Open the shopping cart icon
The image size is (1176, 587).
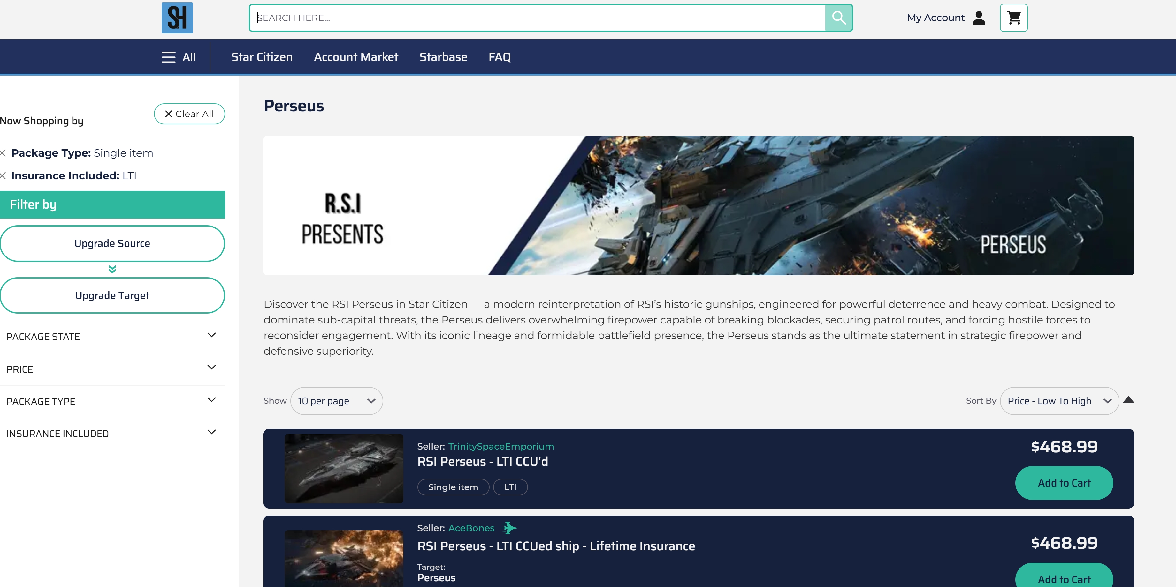pyautogui.click(x=1013, y=18)
